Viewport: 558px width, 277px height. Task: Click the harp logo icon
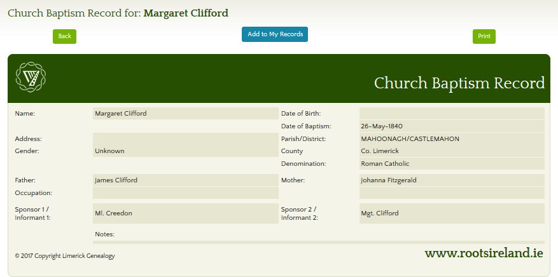30,78
